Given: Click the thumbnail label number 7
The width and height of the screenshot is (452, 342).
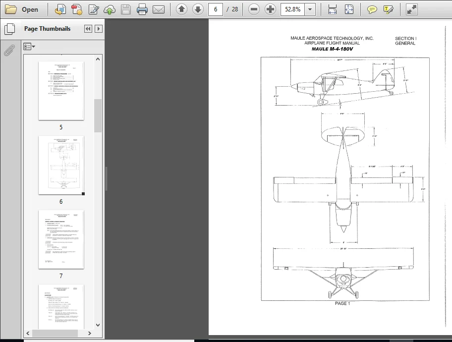Looking at the screenshot, I should coord(61,276).
